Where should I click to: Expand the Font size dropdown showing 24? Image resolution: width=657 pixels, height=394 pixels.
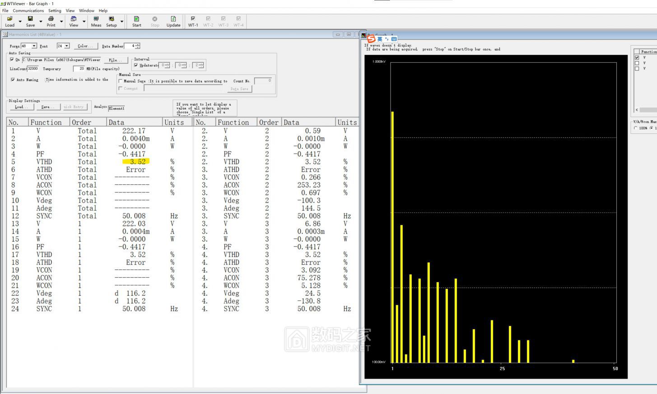pos(67,46)
